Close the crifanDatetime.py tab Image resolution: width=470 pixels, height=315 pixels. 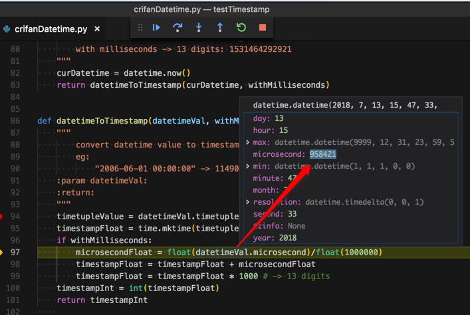click(97, 29)
